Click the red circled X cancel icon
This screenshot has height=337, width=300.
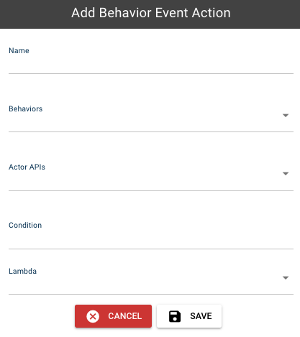pos(93,316)
